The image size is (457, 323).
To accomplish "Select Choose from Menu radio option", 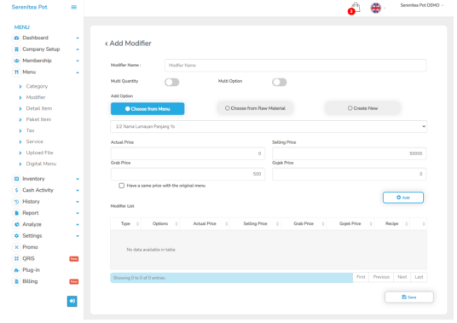I will [148, 108].
